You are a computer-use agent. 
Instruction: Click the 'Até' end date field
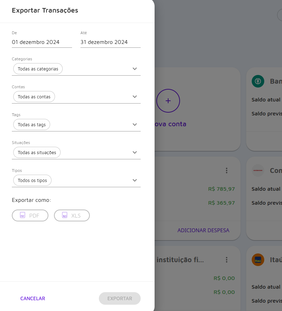tap(110, 42)
